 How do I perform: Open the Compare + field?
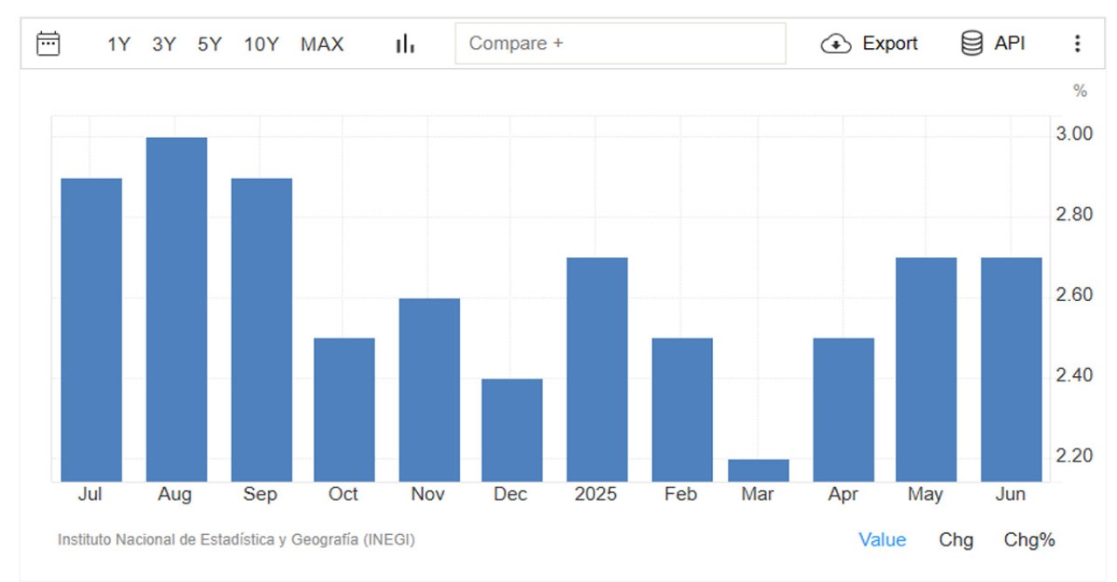point(620,44)
